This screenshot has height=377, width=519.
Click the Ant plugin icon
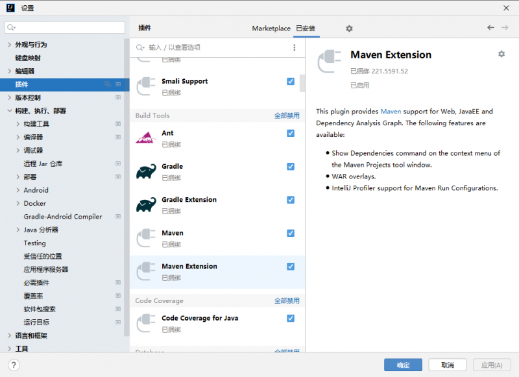click(145, 138)
